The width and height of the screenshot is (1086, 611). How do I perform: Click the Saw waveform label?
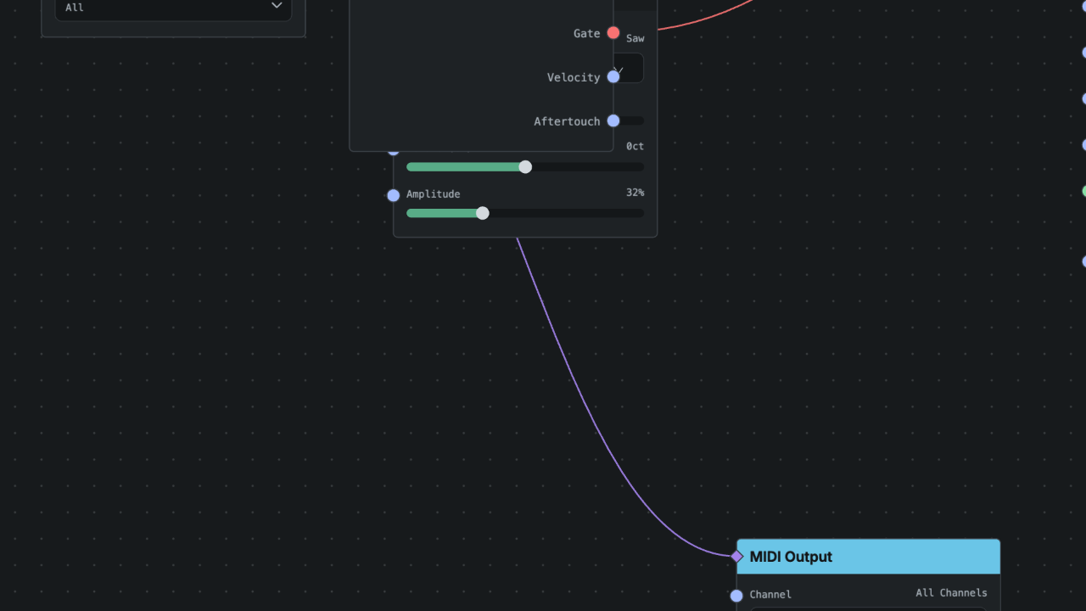point(635,38)
